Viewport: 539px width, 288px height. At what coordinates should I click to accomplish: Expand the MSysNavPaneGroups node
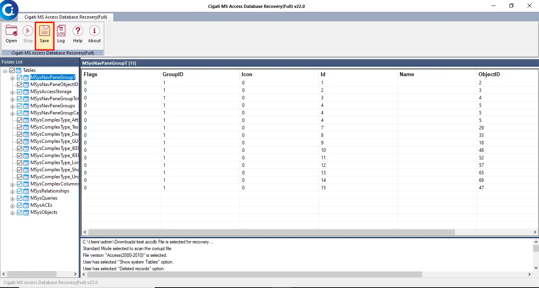pos(13,106)
